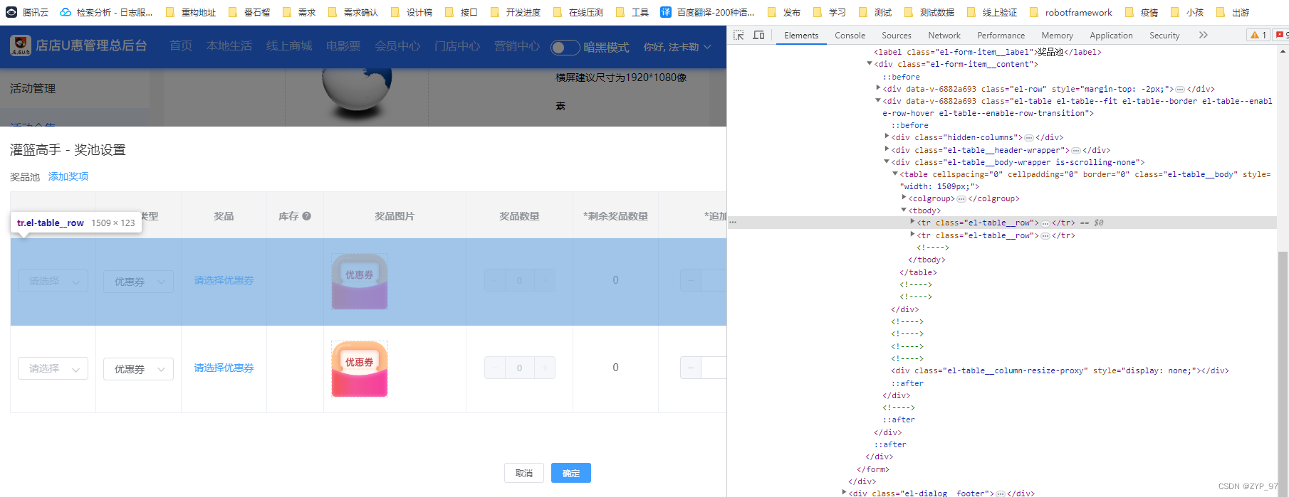Click the ellipsis badge in header-wrapper div

click(1076, 151)
